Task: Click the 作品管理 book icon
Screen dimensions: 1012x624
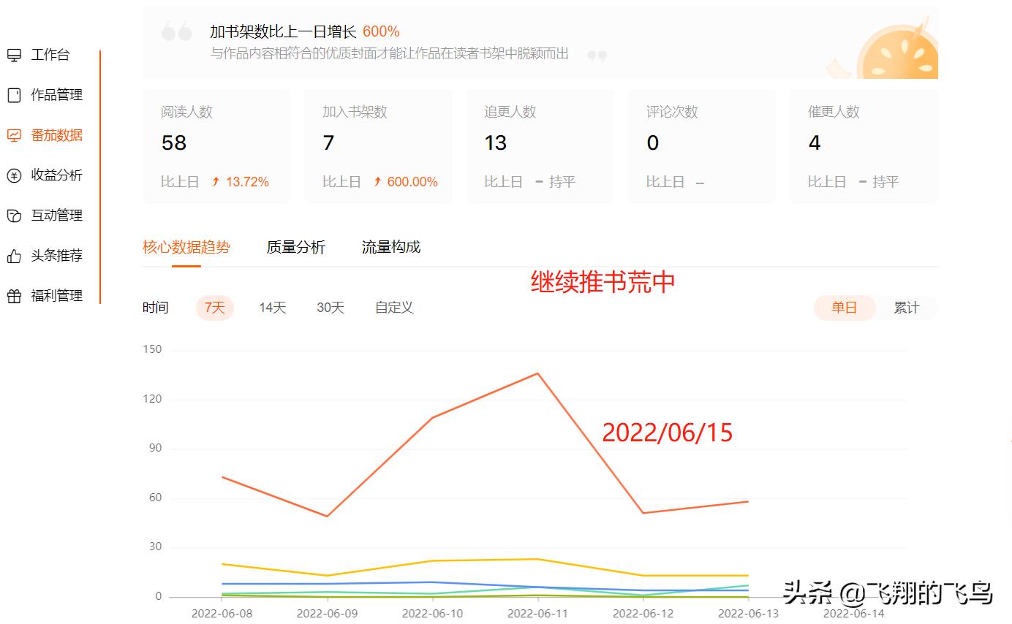Action: click(14, 95)
